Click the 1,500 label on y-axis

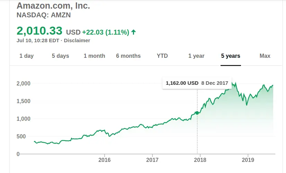(23, 101)
